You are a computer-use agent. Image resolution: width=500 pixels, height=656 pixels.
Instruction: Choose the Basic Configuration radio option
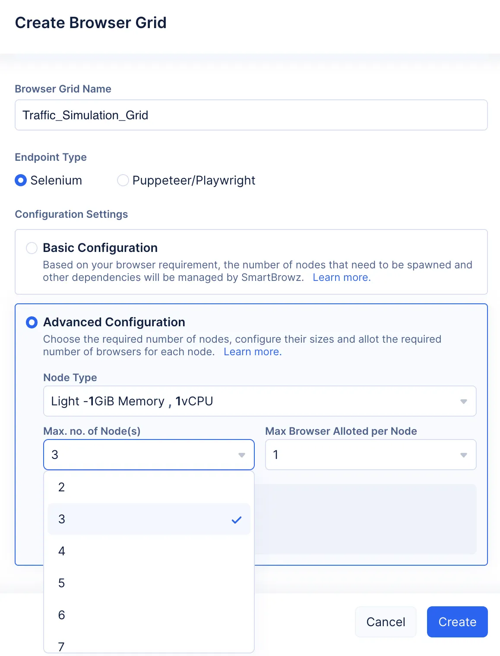click(32, 248)
